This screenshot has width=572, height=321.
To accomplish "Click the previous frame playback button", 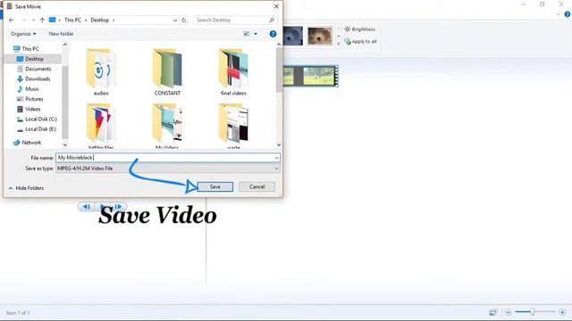I will (86, 207).
